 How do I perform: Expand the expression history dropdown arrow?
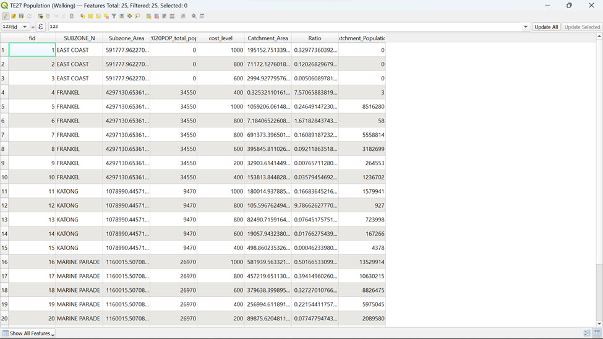(x=526, y=27)
